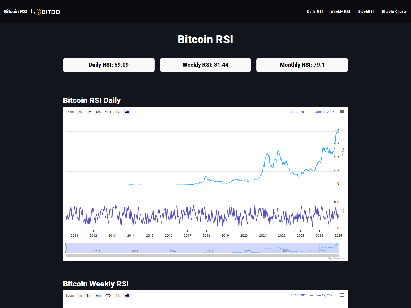Edit the Jan 17, 2025 end date on Weekly chart
This screenshot has height=308, width=411.
point(325,295)
